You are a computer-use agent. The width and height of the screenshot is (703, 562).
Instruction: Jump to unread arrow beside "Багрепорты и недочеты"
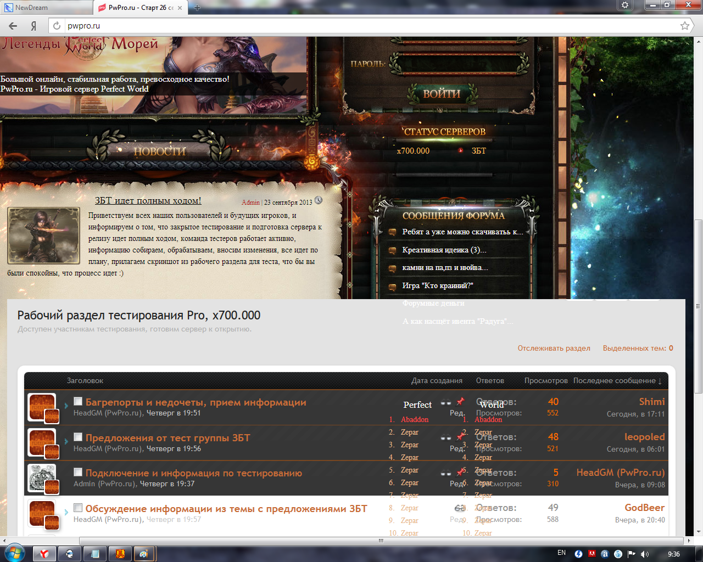[66, 406]
